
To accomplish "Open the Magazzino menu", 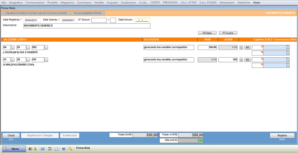I will (67, 2).
